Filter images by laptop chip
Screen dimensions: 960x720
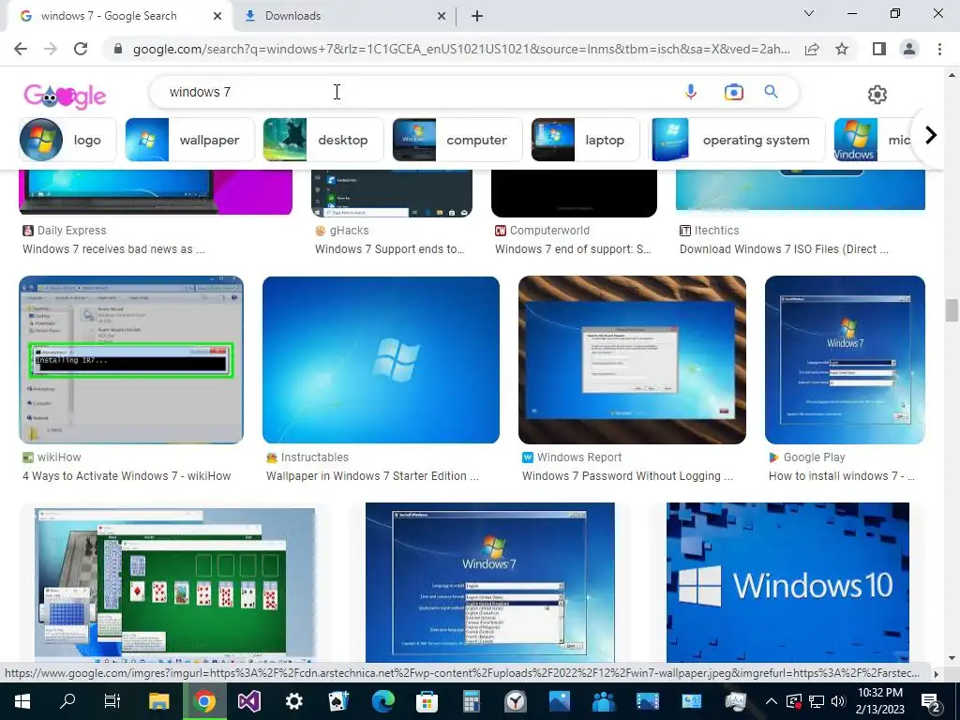(x=585, y=140)
